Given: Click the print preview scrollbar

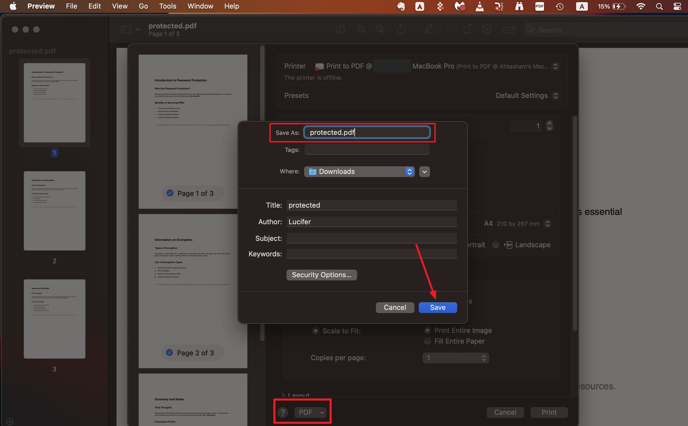Looking at the screenshot, I should point(262,193).
